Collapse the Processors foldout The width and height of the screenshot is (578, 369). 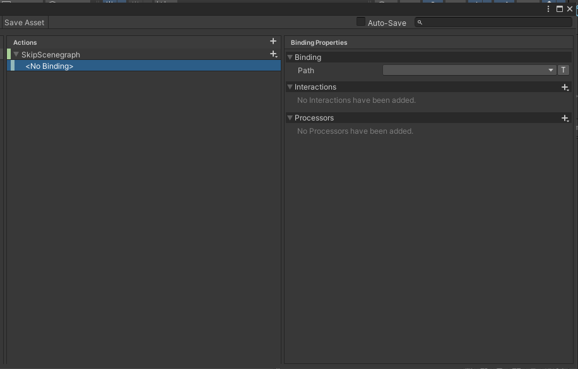pyautogui.click(x=290, y=118)
